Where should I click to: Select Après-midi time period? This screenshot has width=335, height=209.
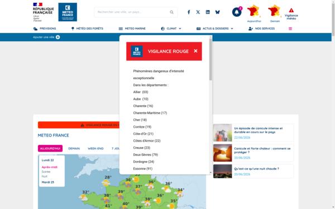50,167
